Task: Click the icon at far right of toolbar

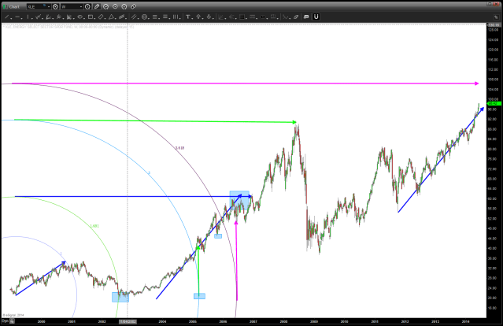Action: (x=496, y=17)
